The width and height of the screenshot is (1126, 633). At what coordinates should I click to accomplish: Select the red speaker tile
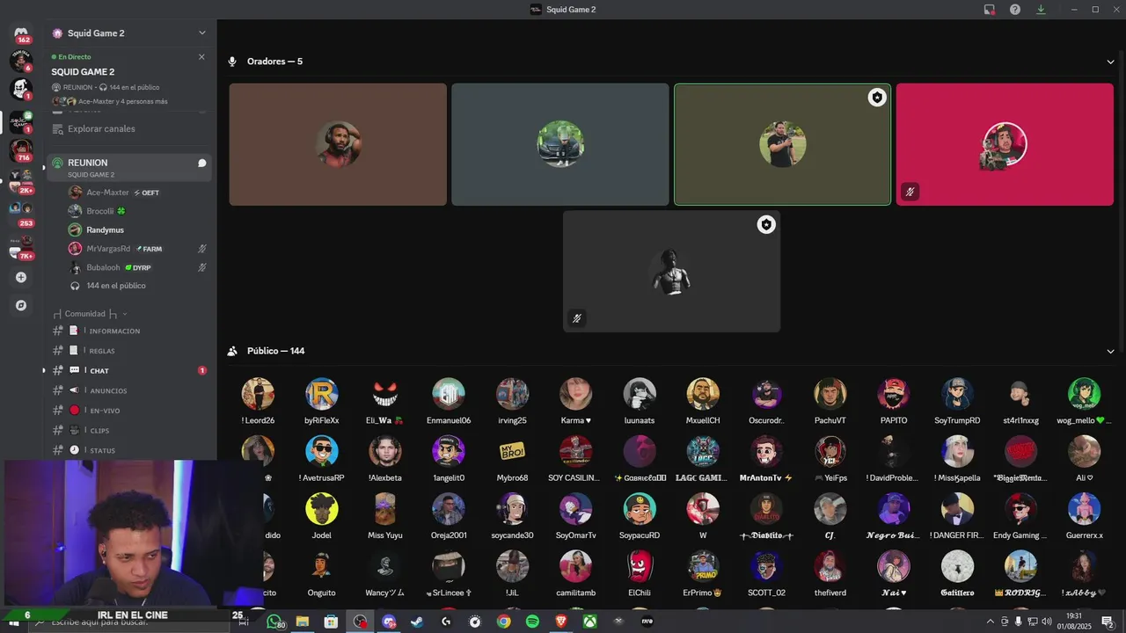click(1005, 145)
